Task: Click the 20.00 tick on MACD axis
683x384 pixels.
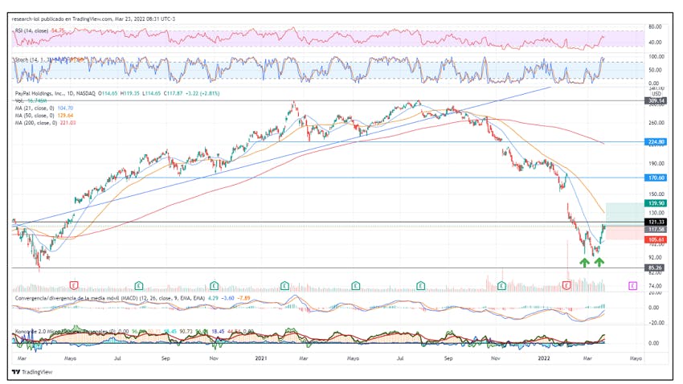Action: 656,293
